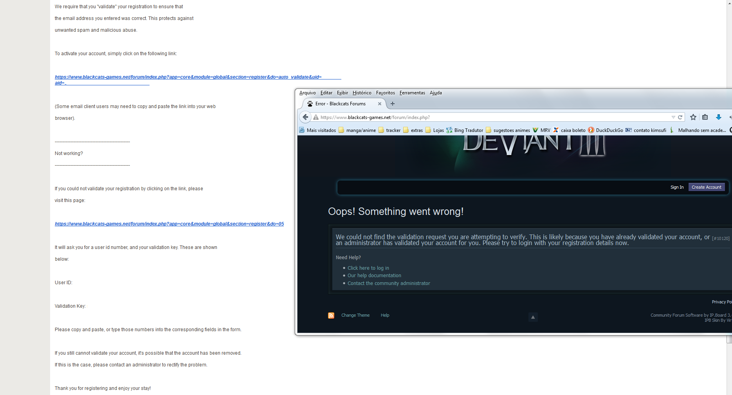Open the contato kimsufi bookmark
Viewport: 732px width, 395px height.
pyautogui.click(x=646, y=130)
